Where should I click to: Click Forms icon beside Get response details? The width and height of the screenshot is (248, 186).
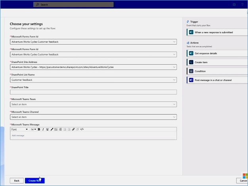pos(191,53)
